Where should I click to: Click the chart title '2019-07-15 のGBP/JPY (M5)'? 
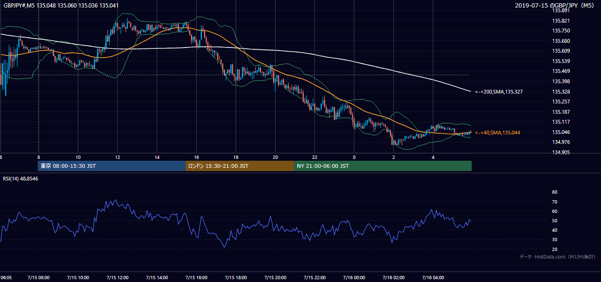pos(554,6)
